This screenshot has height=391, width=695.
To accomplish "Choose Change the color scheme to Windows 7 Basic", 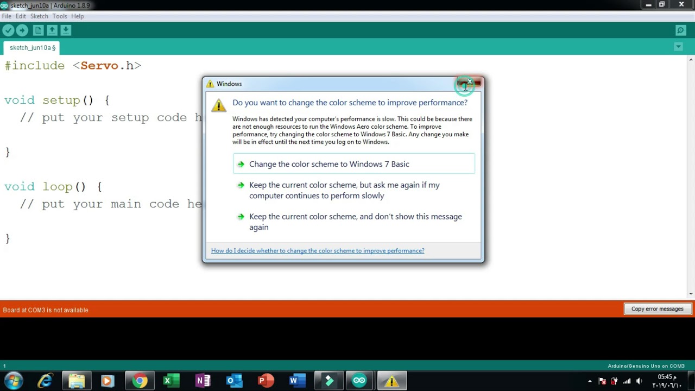I will [354, 164].
